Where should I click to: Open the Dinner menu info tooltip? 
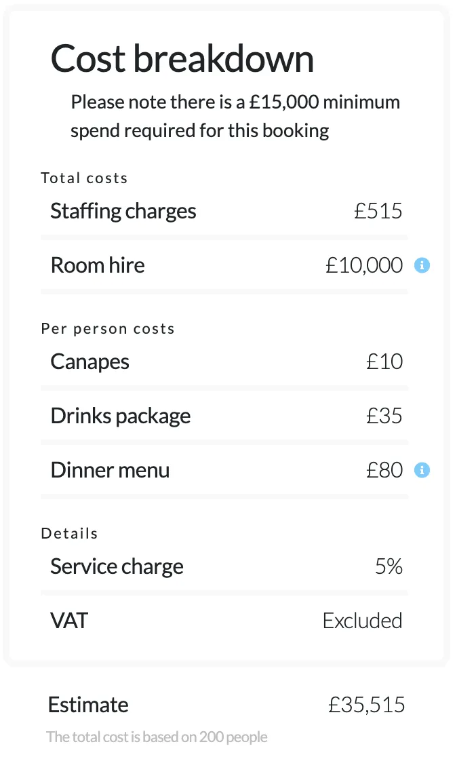(x=422, y=469)
